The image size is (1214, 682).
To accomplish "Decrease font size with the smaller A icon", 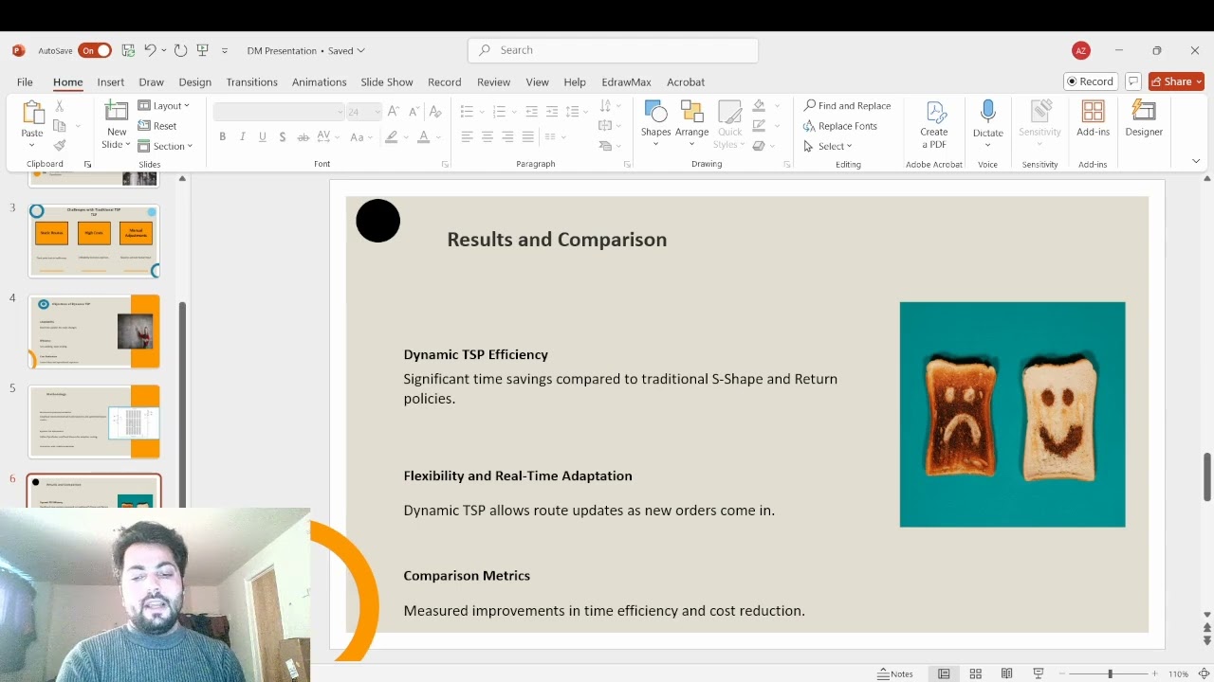I will coord(414,112).
